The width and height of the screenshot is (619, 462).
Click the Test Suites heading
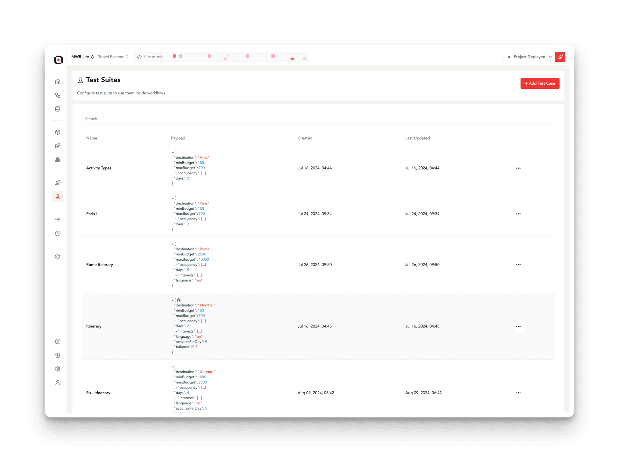(103, 80)
